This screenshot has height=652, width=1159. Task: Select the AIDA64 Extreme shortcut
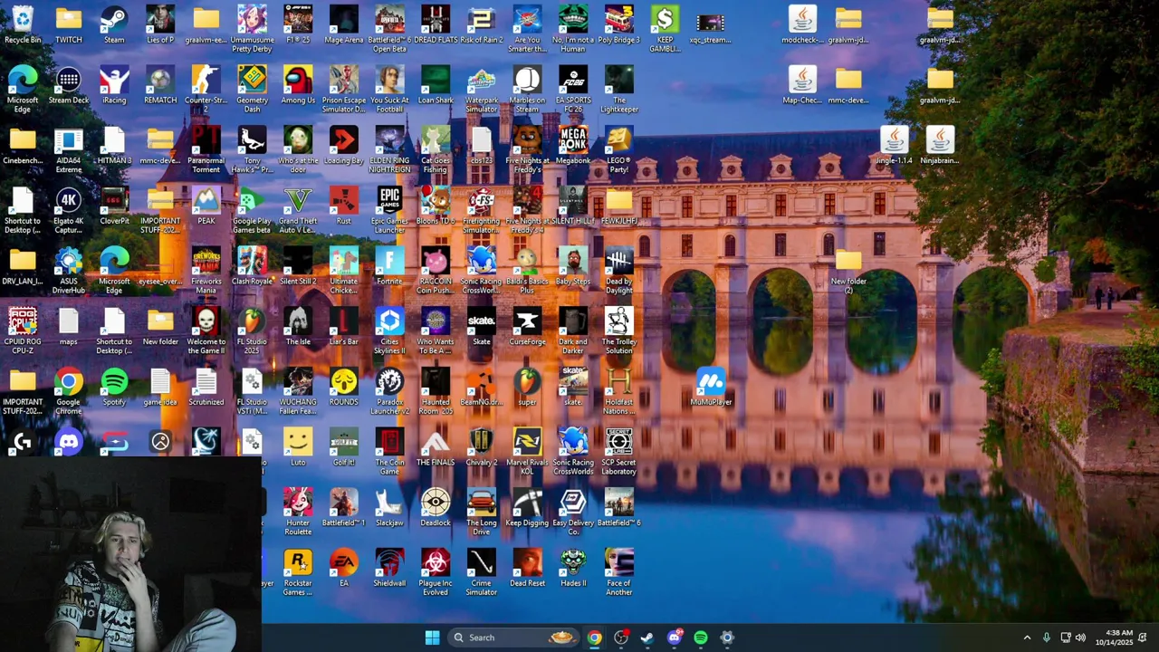tap(69, 149)
